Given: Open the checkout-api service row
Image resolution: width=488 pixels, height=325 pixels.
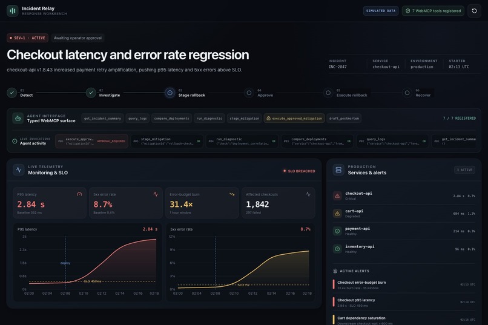Looking at the screenshot, I should 404,196.
